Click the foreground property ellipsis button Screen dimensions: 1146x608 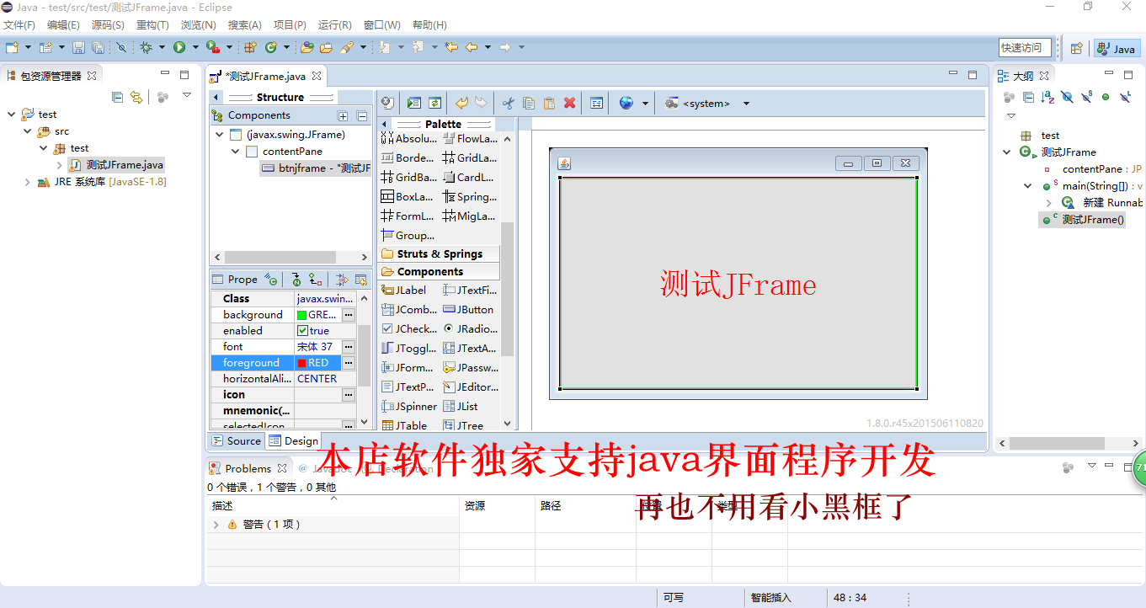(x=348, y=363)
